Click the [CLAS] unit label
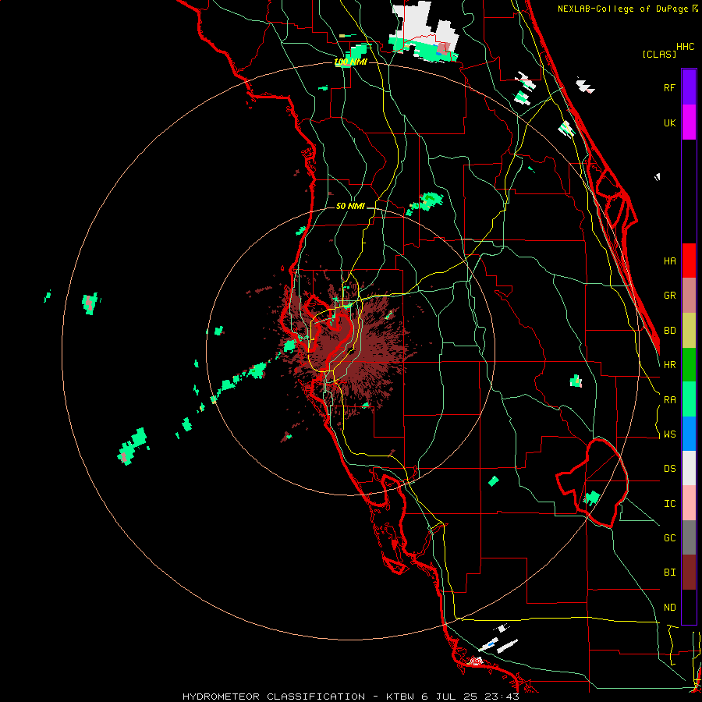The height and width of the screenshot is (702, 702). pos(659,55)
